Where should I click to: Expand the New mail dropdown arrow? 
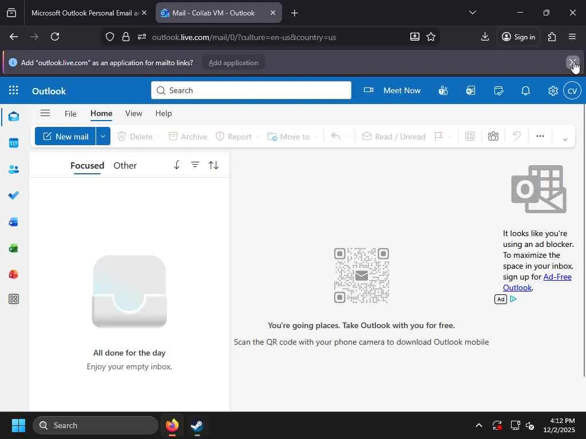[x=103, y=136]
